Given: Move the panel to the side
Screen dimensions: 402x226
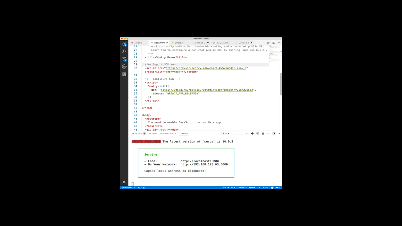Looking at the screenshot, I should click(x=274, y=133).
